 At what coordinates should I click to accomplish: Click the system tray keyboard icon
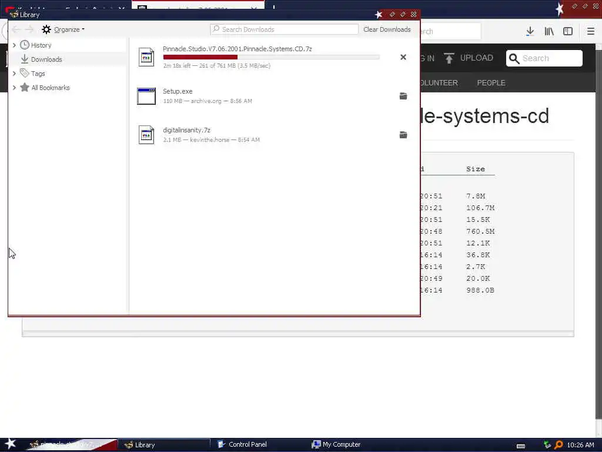(521, 446)
